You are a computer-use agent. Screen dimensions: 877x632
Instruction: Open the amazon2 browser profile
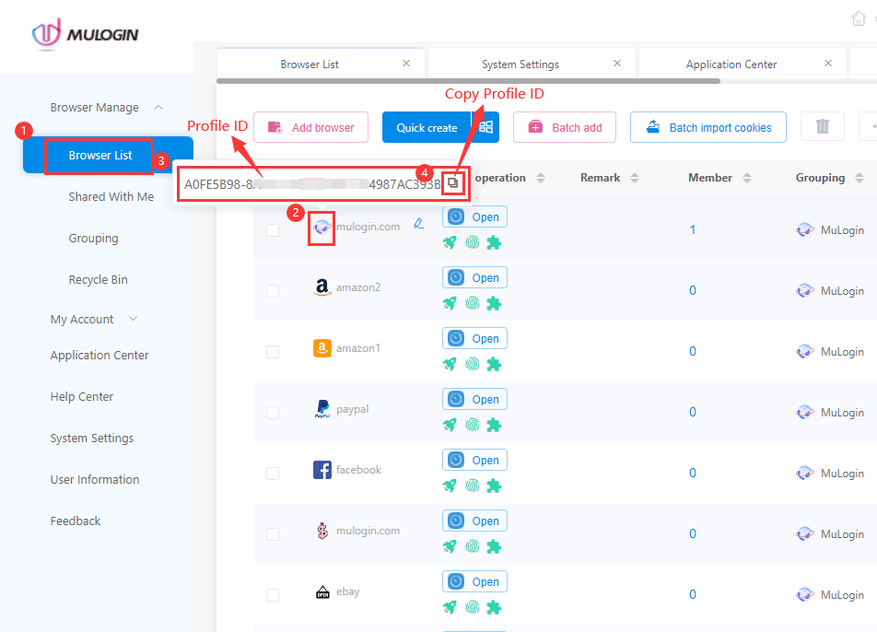(x=474, y=277)
